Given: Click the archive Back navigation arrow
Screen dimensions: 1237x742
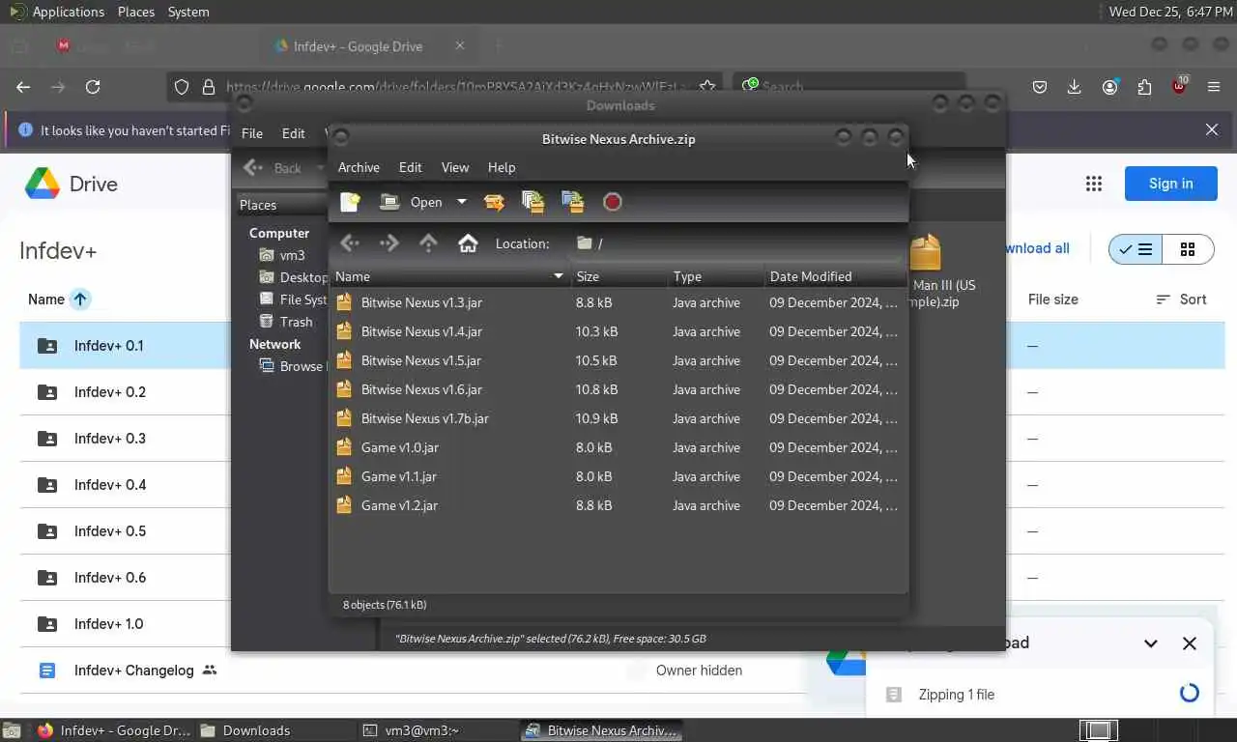Looking at the screenshot, I should 350,243.
